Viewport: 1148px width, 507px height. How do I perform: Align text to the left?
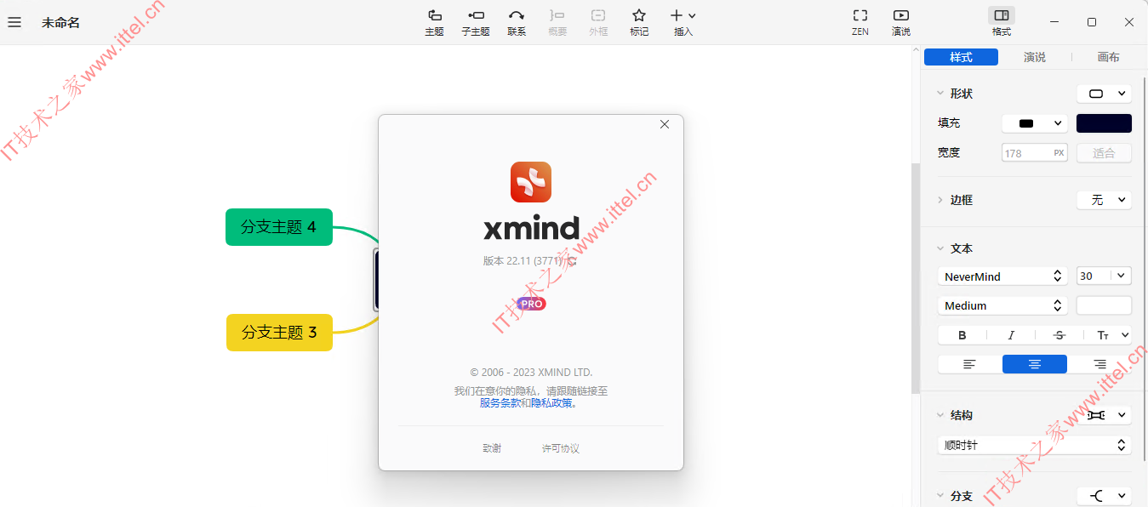point(969,364)
